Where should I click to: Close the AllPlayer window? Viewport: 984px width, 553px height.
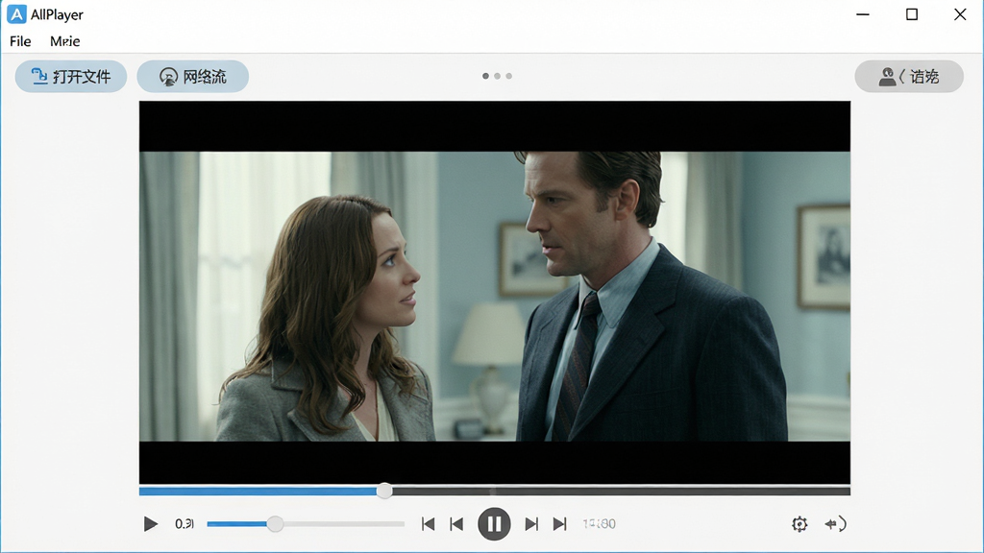point(960,14)
